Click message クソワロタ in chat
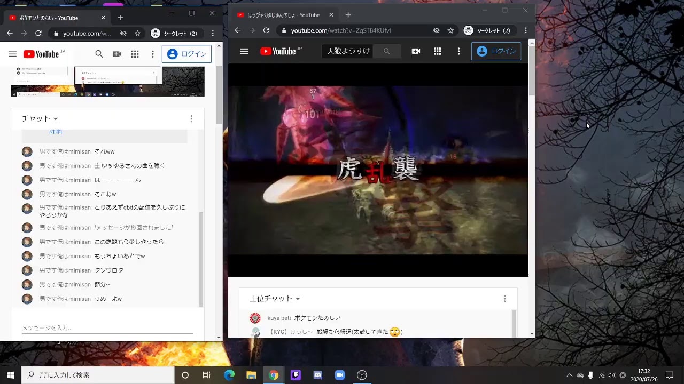 click(x=108, y=270)
